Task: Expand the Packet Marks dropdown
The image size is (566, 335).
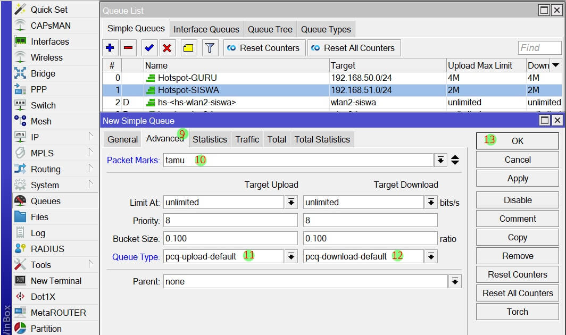Action: point(440,160)
